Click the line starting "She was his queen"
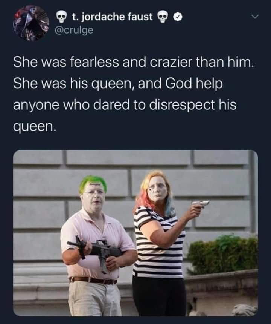The image size is (271, 324). pos(118,84)
